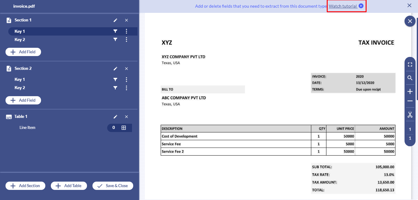Click the Section 2 header

(x=23, y=69)
